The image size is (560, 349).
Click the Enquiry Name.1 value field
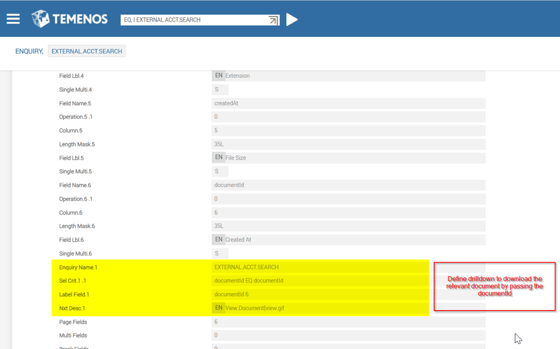coord(319,267)
